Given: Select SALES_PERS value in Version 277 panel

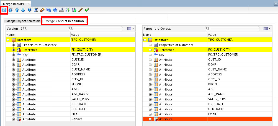Looking at the screenshot, I should point(80,99).
